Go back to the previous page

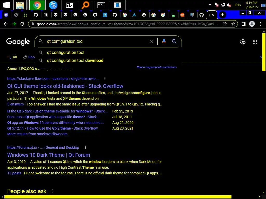6,24
